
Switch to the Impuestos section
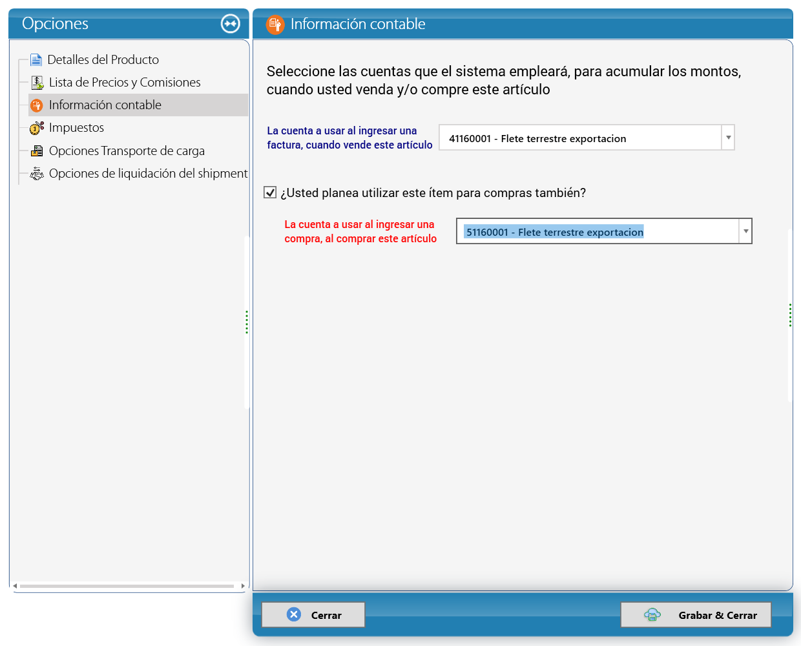point(76,128)
